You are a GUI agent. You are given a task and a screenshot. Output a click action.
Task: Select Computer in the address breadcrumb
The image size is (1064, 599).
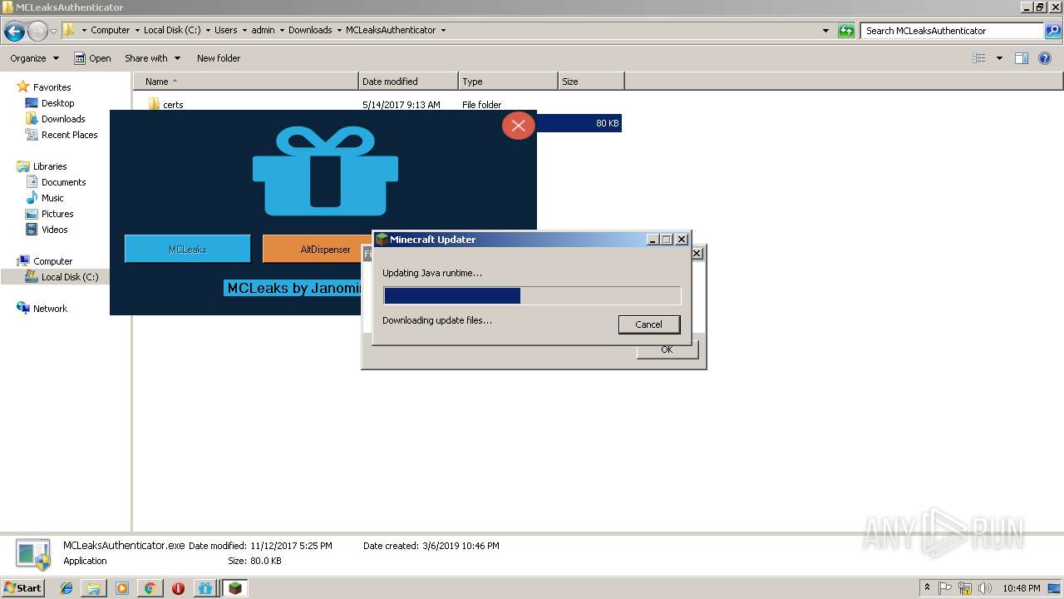click(110, 30)
